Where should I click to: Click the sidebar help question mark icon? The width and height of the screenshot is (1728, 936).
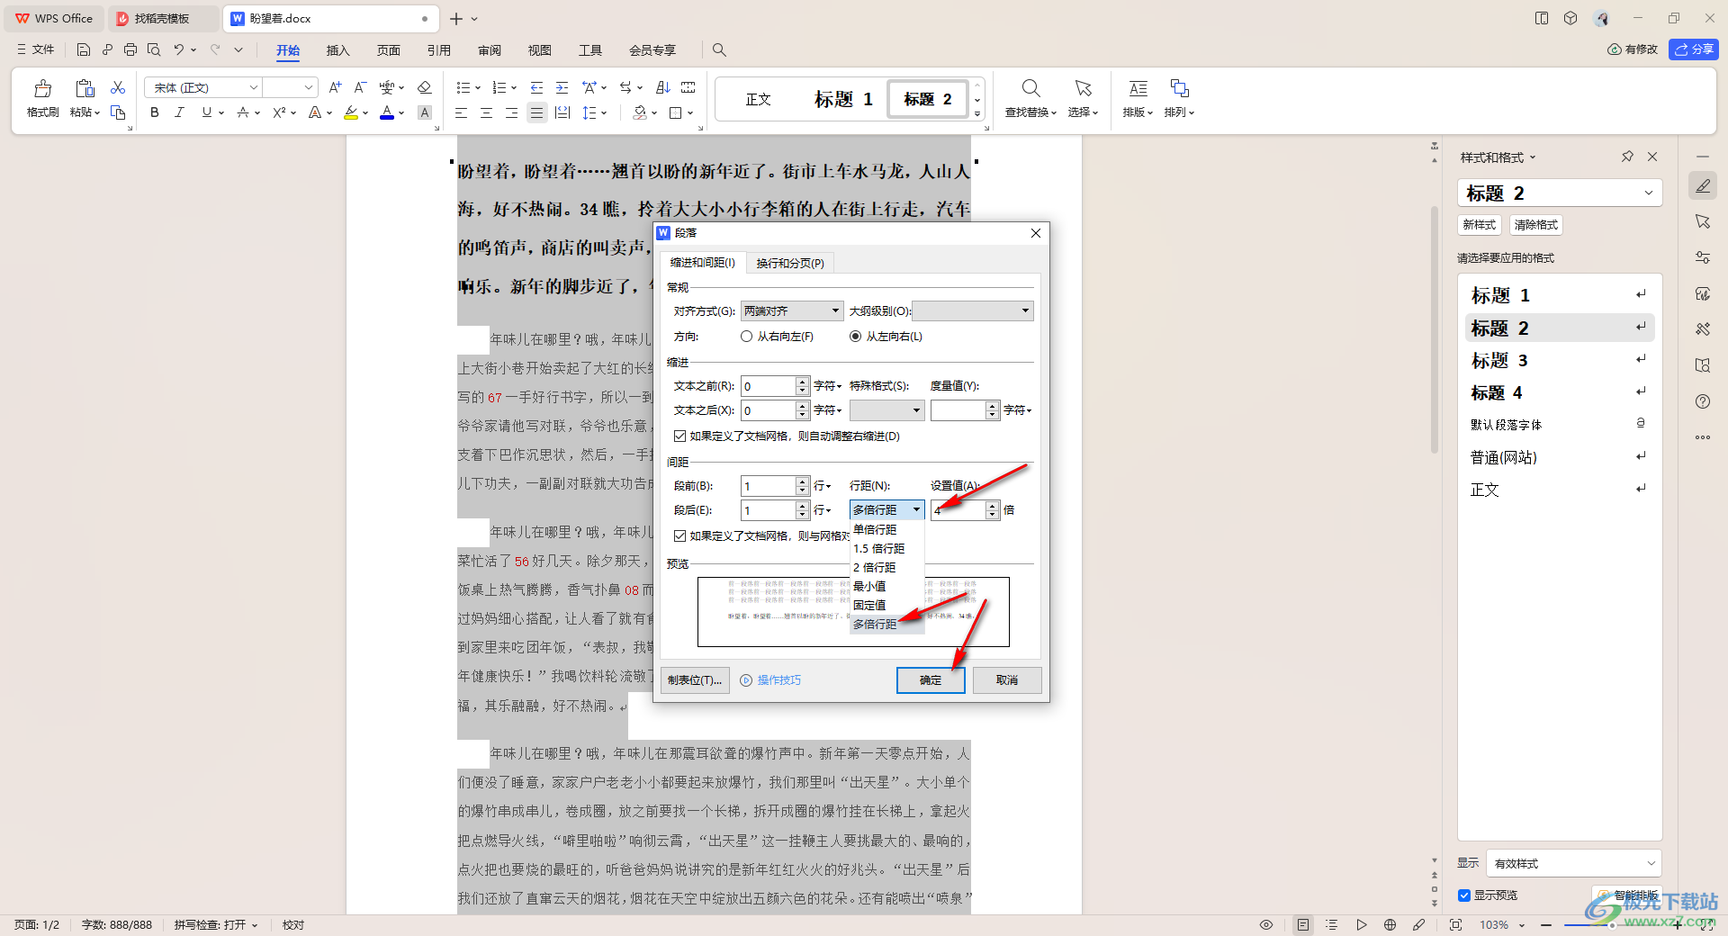point(1703,401)
